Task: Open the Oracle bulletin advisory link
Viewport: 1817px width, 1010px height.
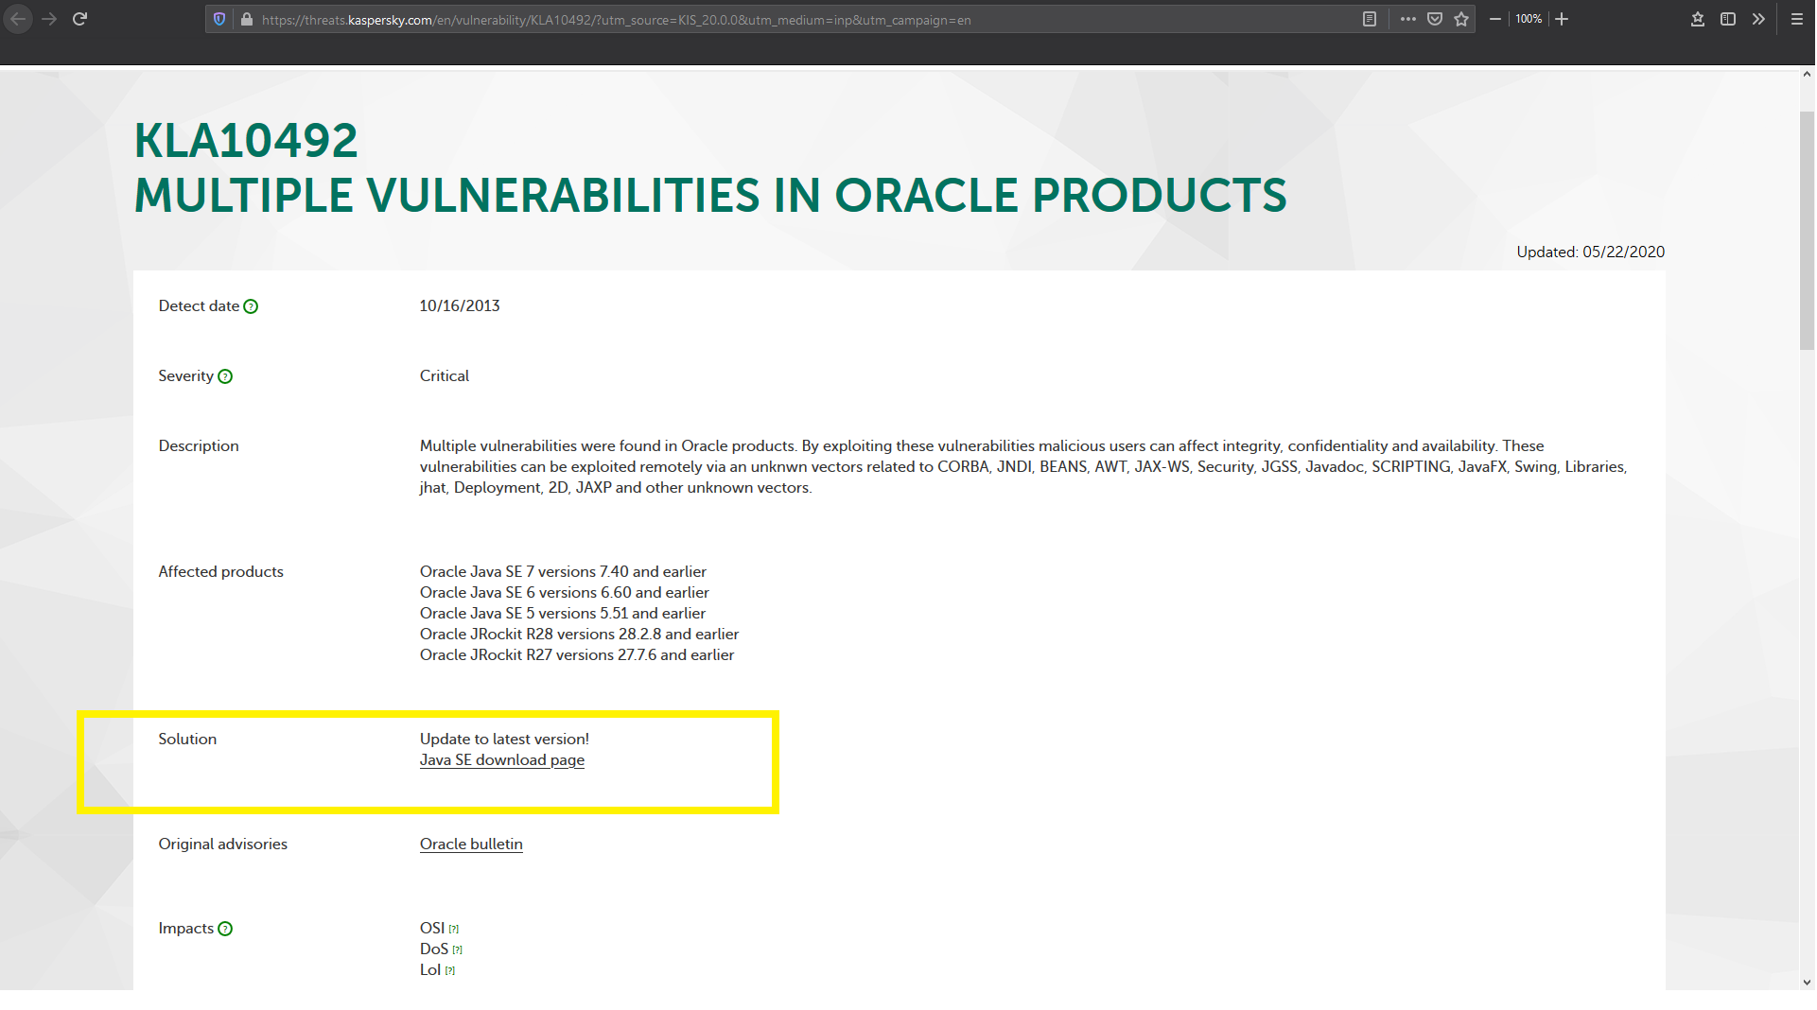Action: pyautogui.click(x=471, y=845)
